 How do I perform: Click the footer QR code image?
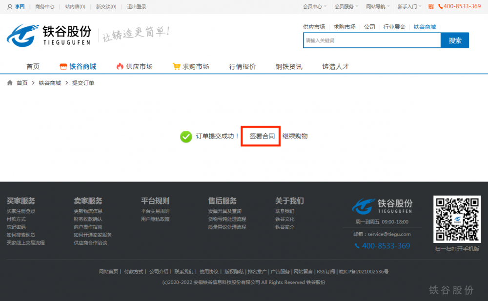[x=457, y=219]
